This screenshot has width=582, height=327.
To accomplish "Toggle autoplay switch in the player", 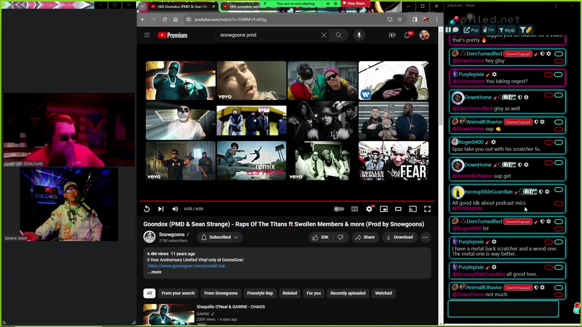I will 339,209.
